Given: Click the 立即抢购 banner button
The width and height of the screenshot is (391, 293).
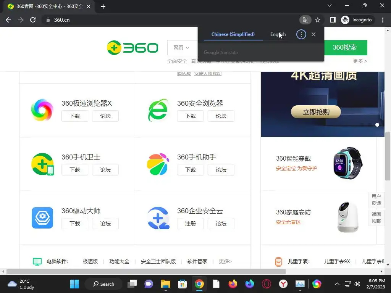Looking at the screenshot, I should tap(316, 112).
